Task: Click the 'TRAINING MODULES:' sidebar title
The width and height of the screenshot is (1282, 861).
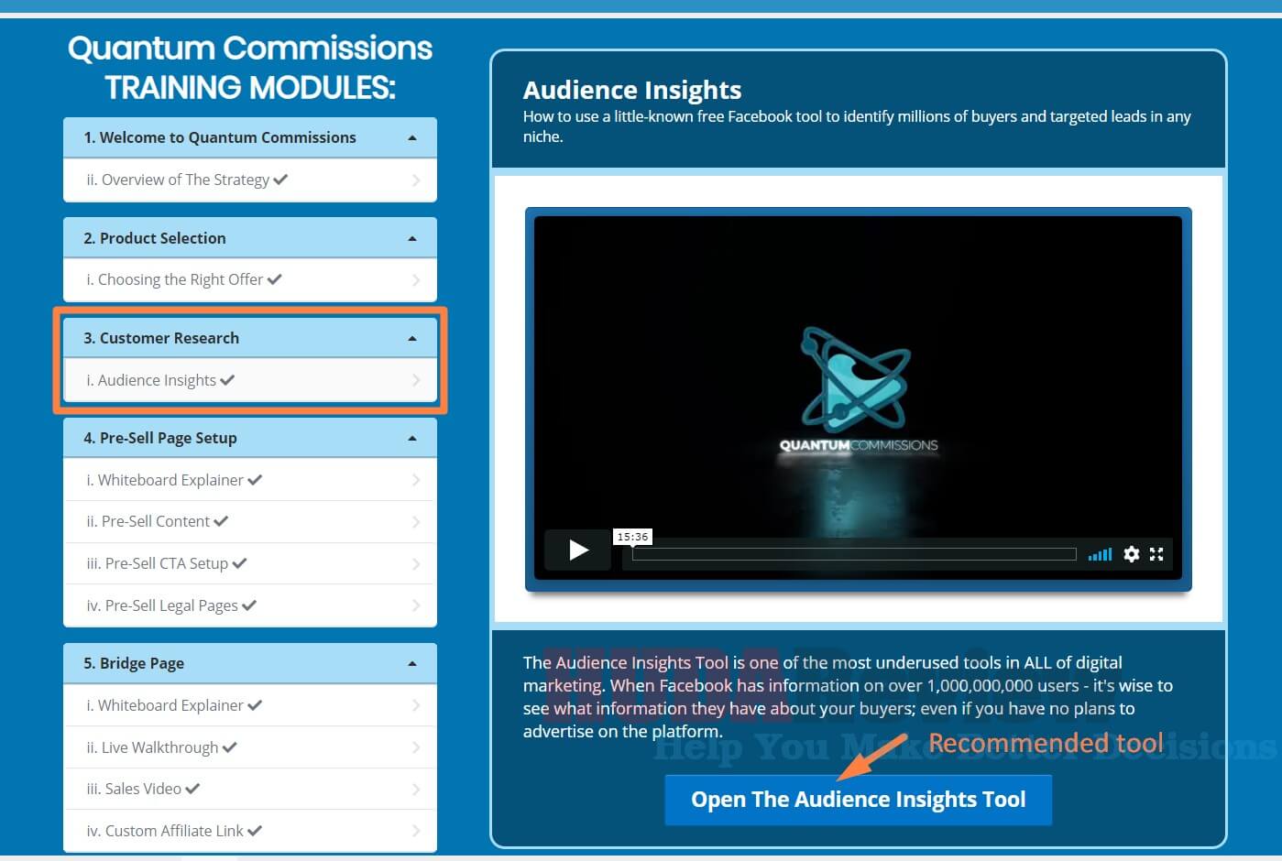Action: [x=250, y=88]
